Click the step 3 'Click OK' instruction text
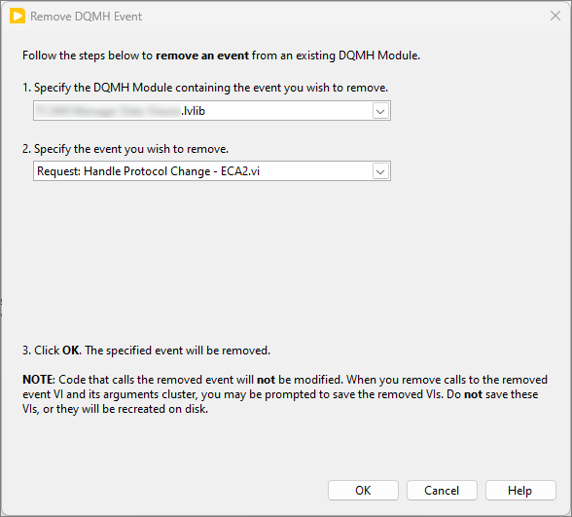 tap(146, 351)
